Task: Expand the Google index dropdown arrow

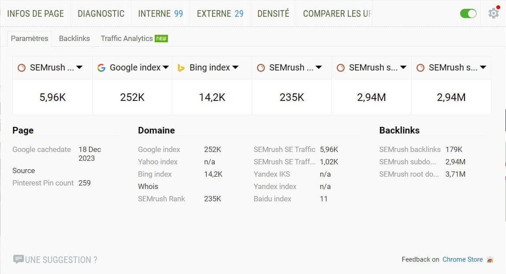Action: click(166, 67)
